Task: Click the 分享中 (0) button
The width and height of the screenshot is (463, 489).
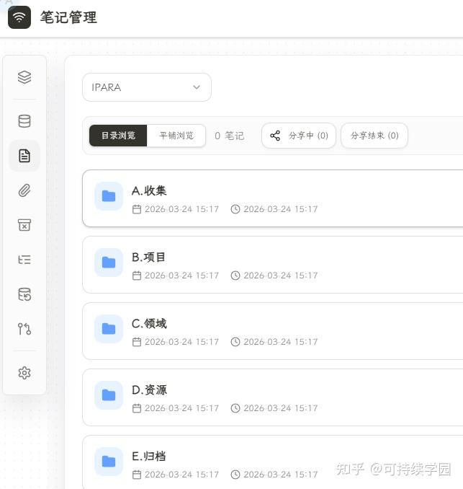Action: [x=299, y=136]
